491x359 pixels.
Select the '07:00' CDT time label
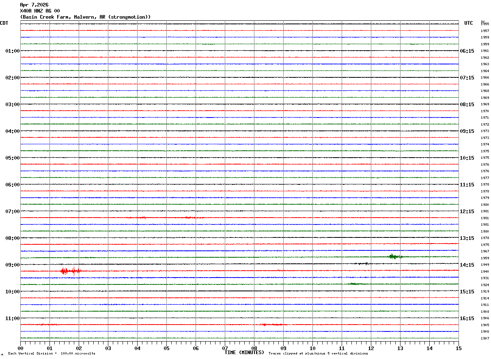[13, 212]
